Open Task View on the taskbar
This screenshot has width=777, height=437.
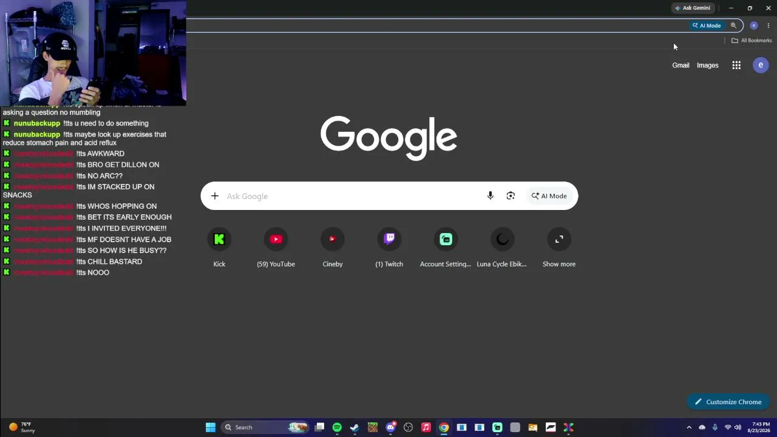click(x=319, y=427)
